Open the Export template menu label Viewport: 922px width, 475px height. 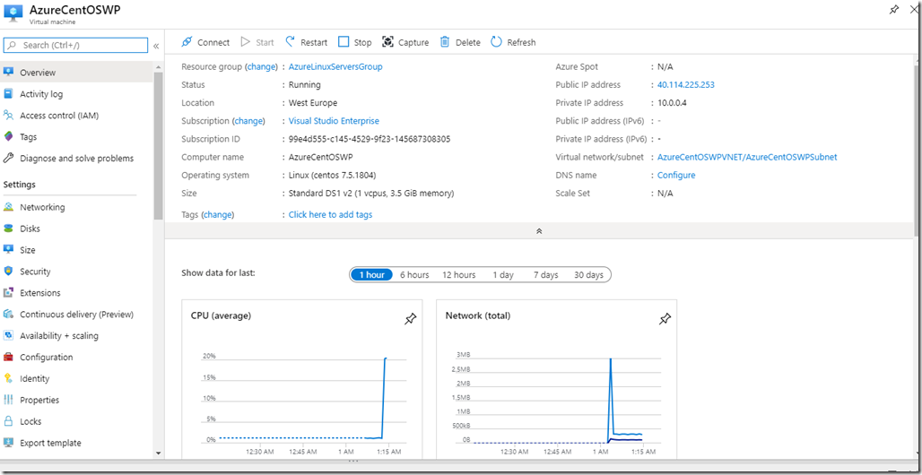coord(50,443)
